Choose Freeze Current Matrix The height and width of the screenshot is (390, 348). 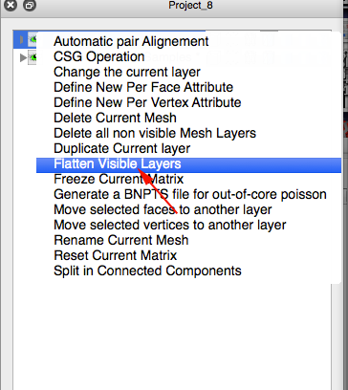pyautogui.click(x=188, y=180)
